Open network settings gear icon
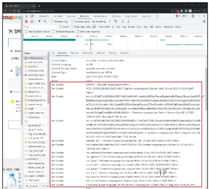209x189 pixels. point(204,22)
